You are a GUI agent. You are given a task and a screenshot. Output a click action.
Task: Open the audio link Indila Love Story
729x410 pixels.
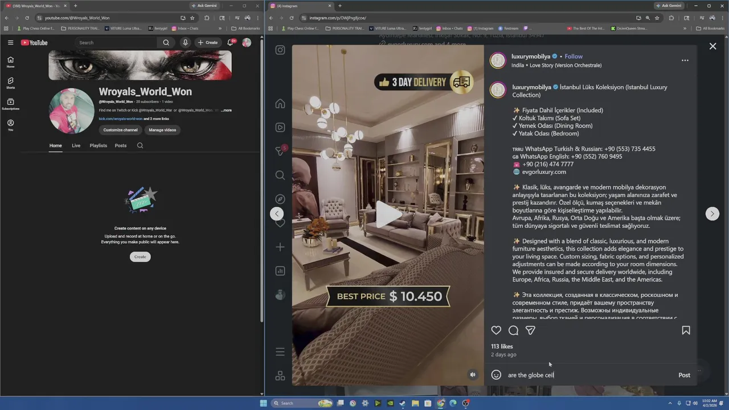(x=556, y=65)
